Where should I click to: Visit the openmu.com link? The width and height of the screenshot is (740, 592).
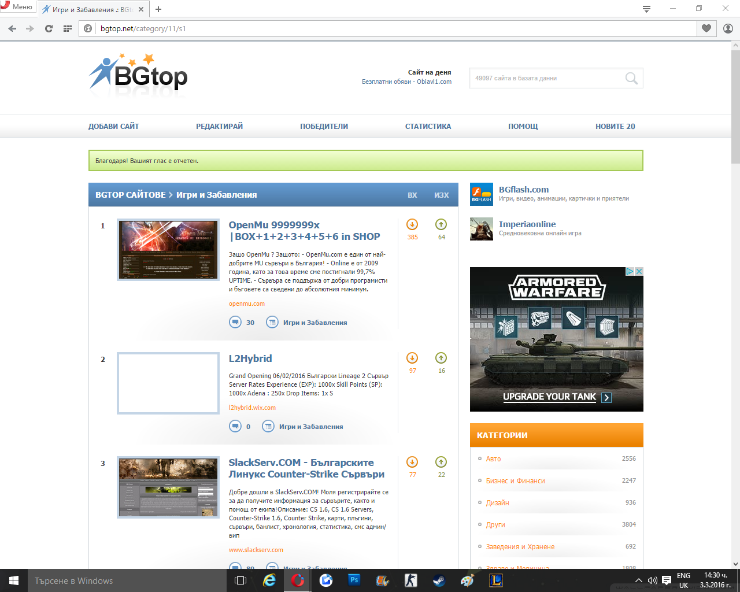pos(246,304)
